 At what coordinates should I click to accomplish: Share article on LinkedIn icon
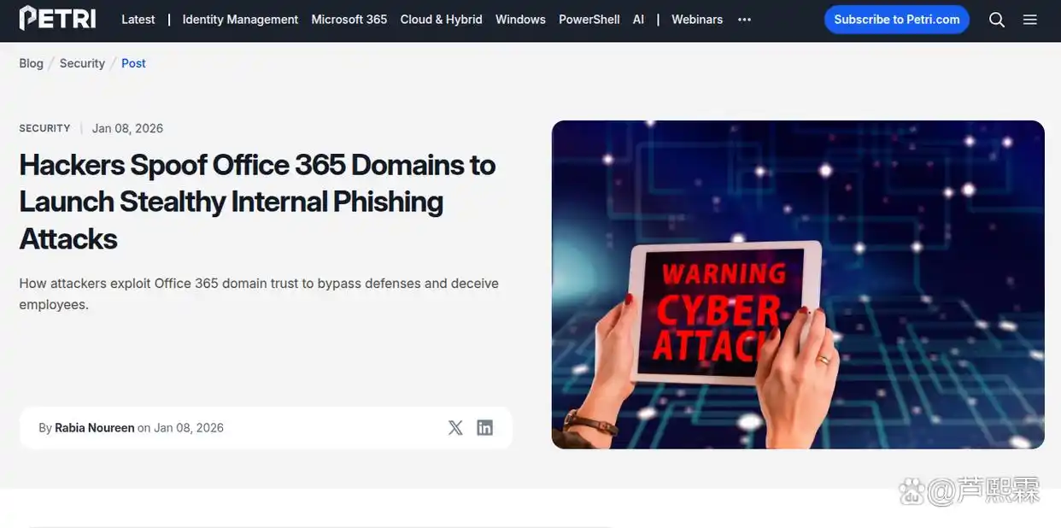[485, 428]
